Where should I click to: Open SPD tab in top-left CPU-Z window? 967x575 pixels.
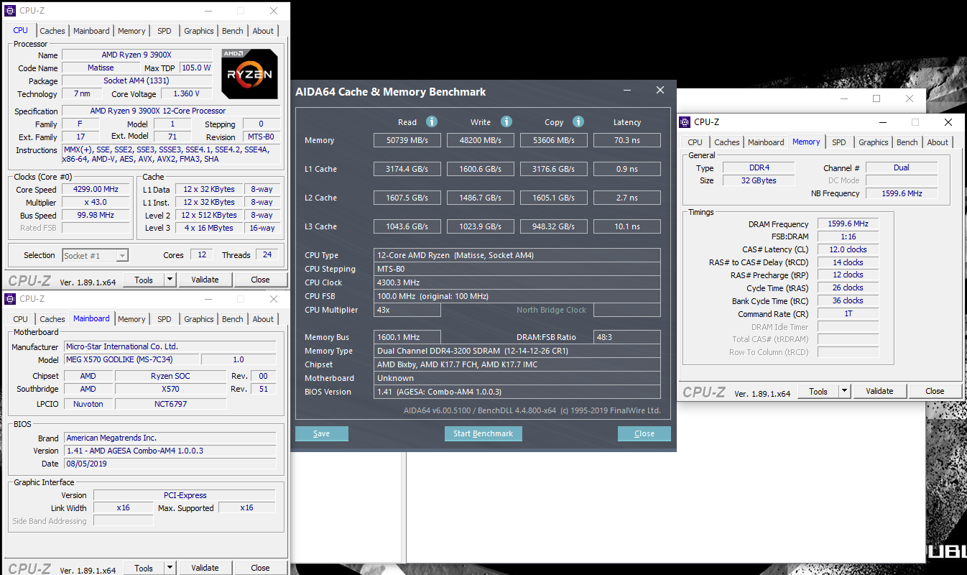click(165, 31)
